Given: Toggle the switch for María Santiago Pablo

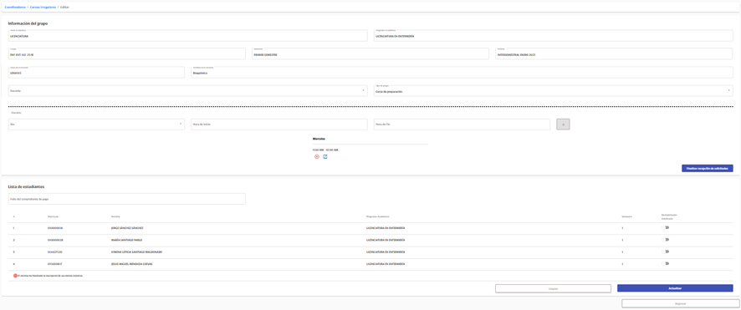Looking at the screenshot, I should (x=666, y=240).
